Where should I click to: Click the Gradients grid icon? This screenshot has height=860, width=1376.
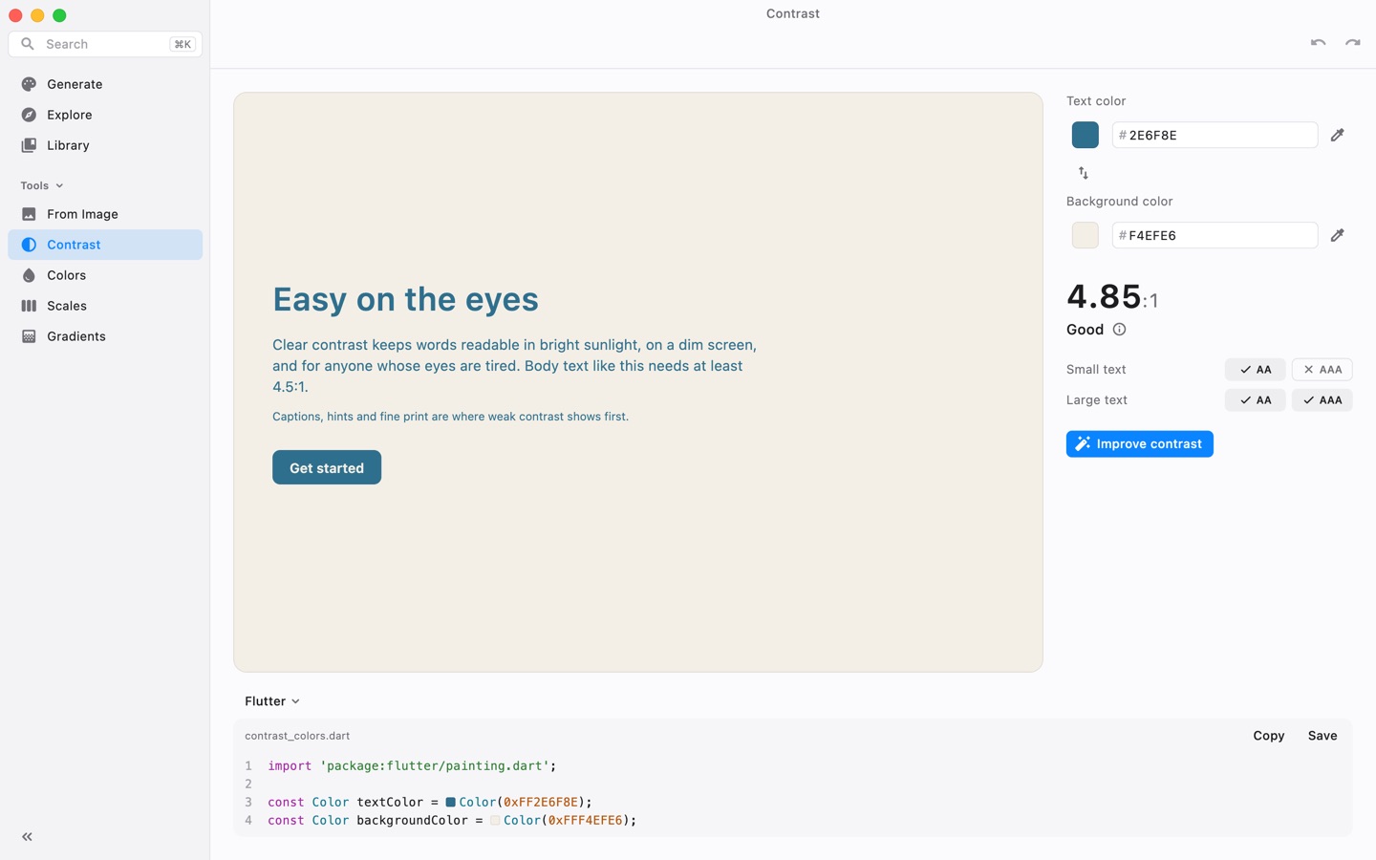pyautogui.click(x=29, y=336)
